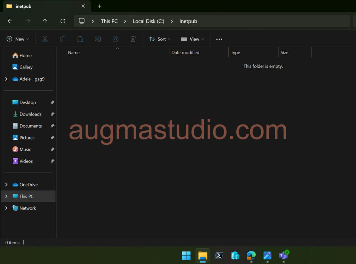This screenshot has height=264, width=356.
Task: Navigate back with the back arrow
Action: click(10, 21)
